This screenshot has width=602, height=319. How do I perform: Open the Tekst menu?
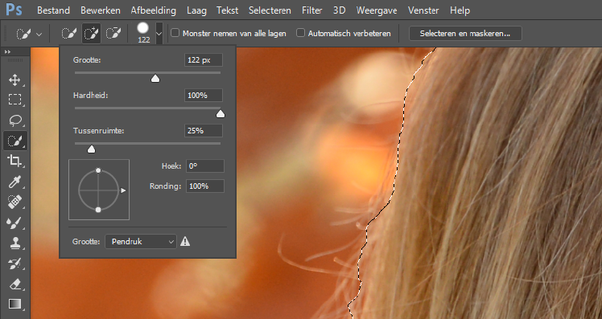tap(227, 10)
